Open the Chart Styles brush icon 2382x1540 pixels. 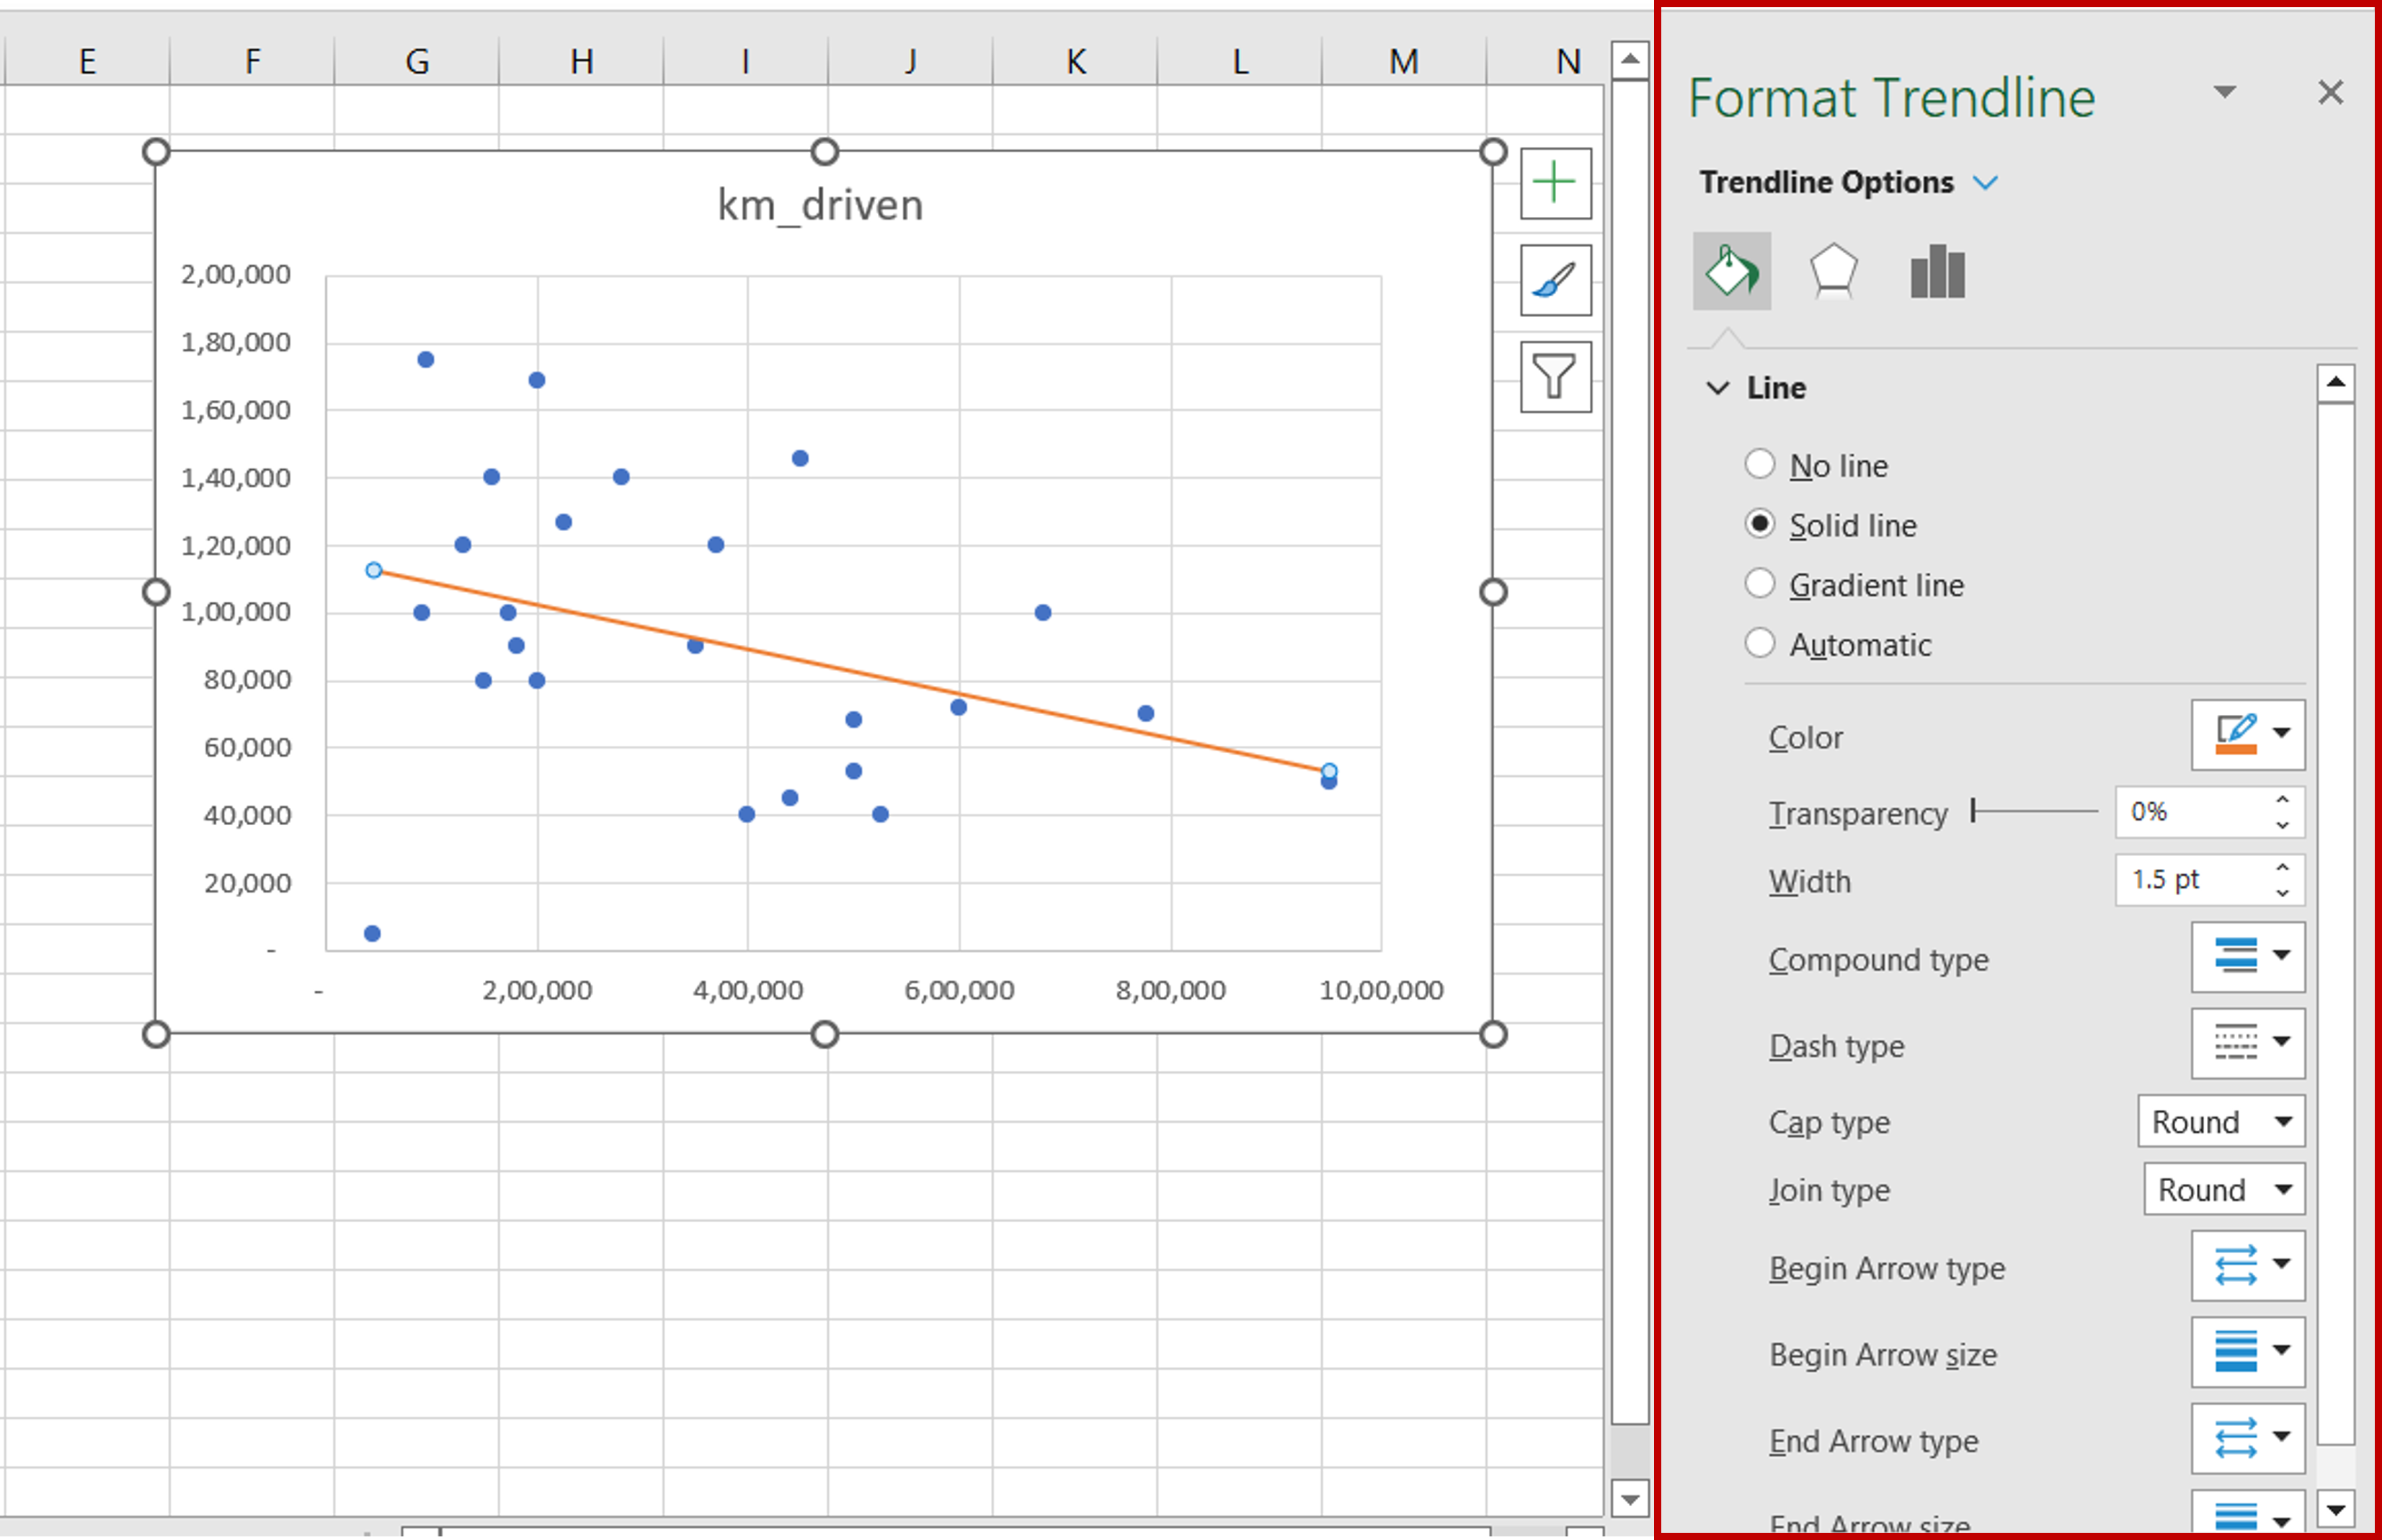tap(1555, 281)
